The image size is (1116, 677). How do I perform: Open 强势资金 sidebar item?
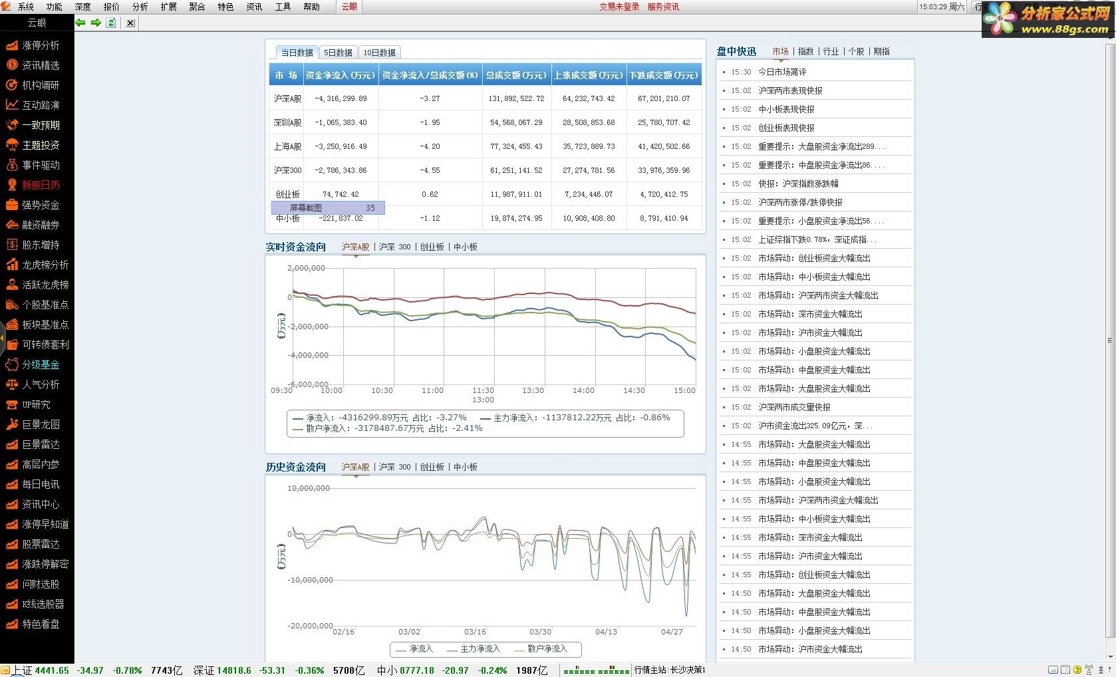[33, 205]
